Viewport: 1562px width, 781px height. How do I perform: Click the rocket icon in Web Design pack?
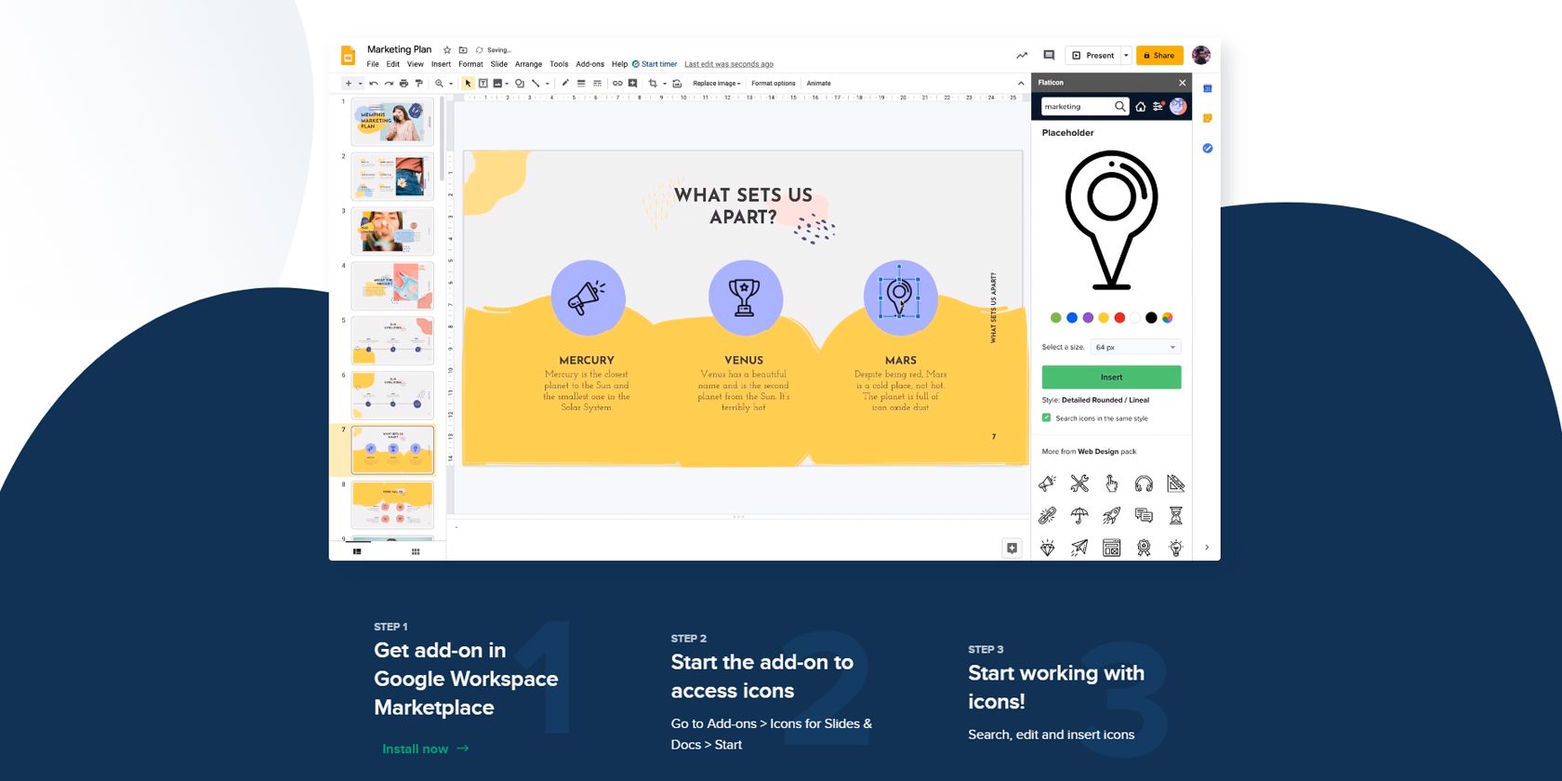coord(1111,515)
